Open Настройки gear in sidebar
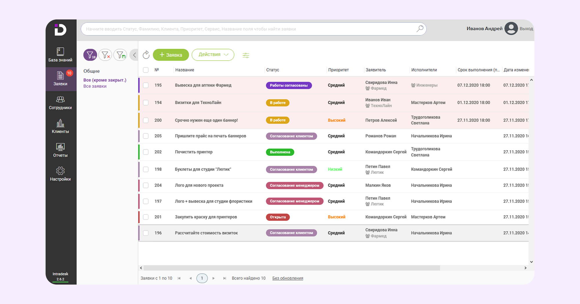The image size is (580, 304). tap(60, 174)
